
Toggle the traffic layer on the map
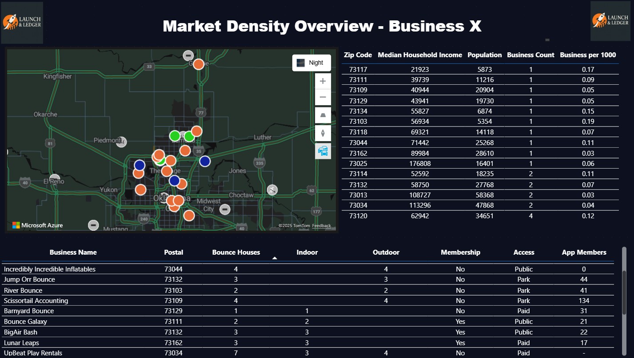click(323, 151)
